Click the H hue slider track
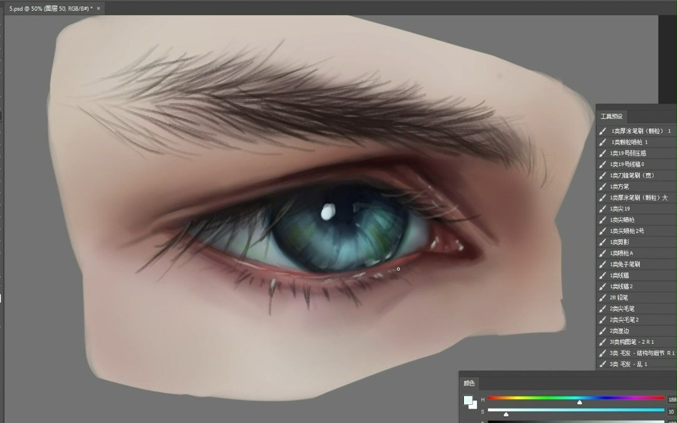677x423 pixels. tap(576, 398)
